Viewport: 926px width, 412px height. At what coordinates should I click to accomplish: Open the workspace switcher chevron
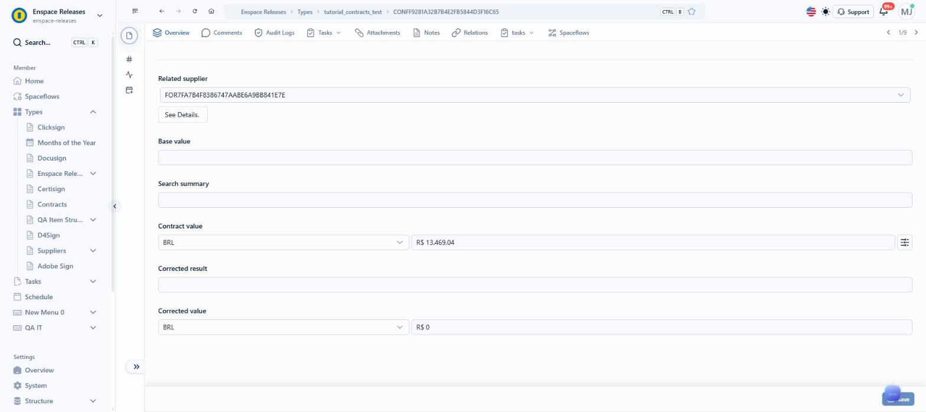pos(99,15)
